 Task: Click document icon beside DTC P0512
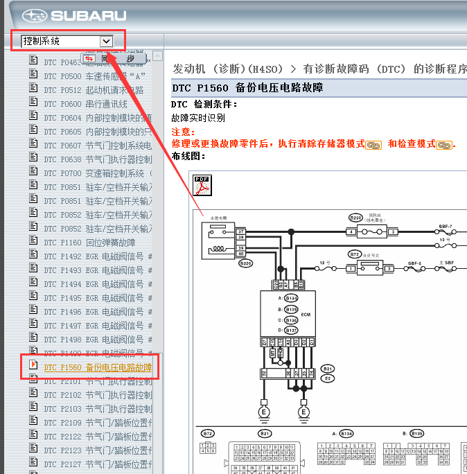pyautogui.click(x=33, y=88)
